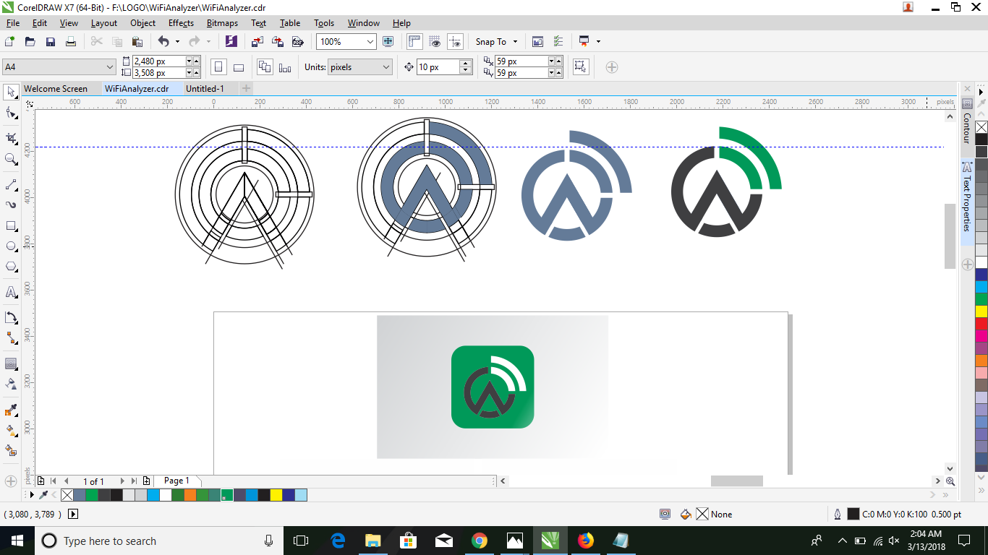Select the Artistic Media tool
The width and height of the screenshot is (988, 555).
11,205
